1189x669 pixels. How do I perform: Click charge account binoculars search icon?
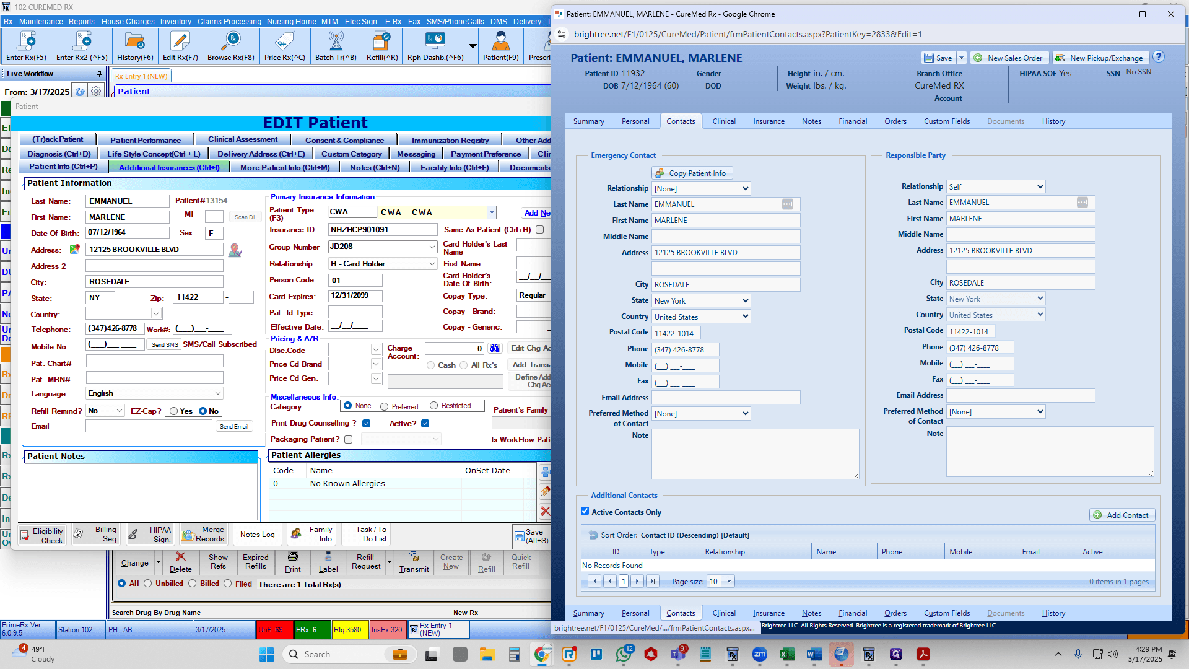coord(494,348)
